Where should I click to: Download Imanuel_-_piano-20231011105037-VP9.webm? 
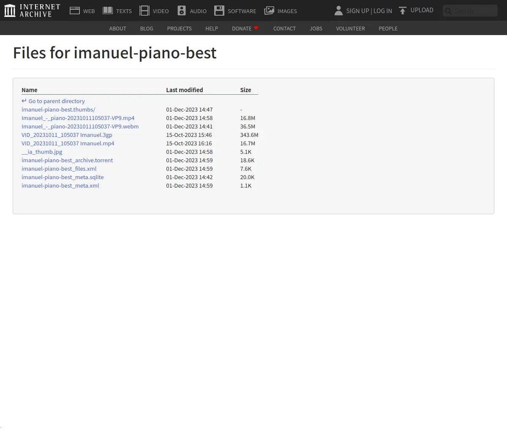tap(80, 126)
